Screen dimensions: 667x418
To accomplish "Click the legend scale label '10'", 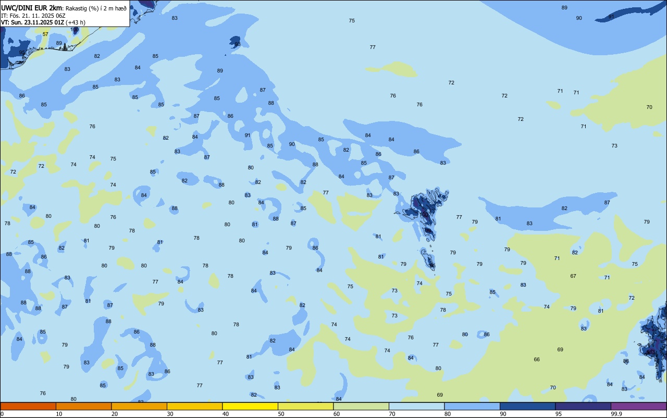I will click(59, 414).
